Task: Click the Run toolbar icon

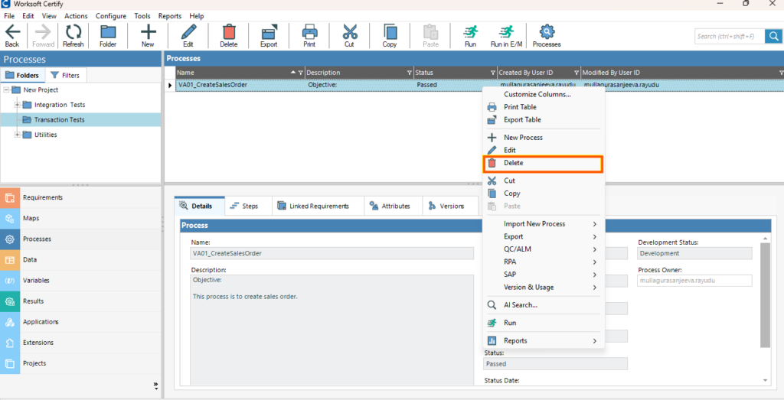Action: click(470, 36)
